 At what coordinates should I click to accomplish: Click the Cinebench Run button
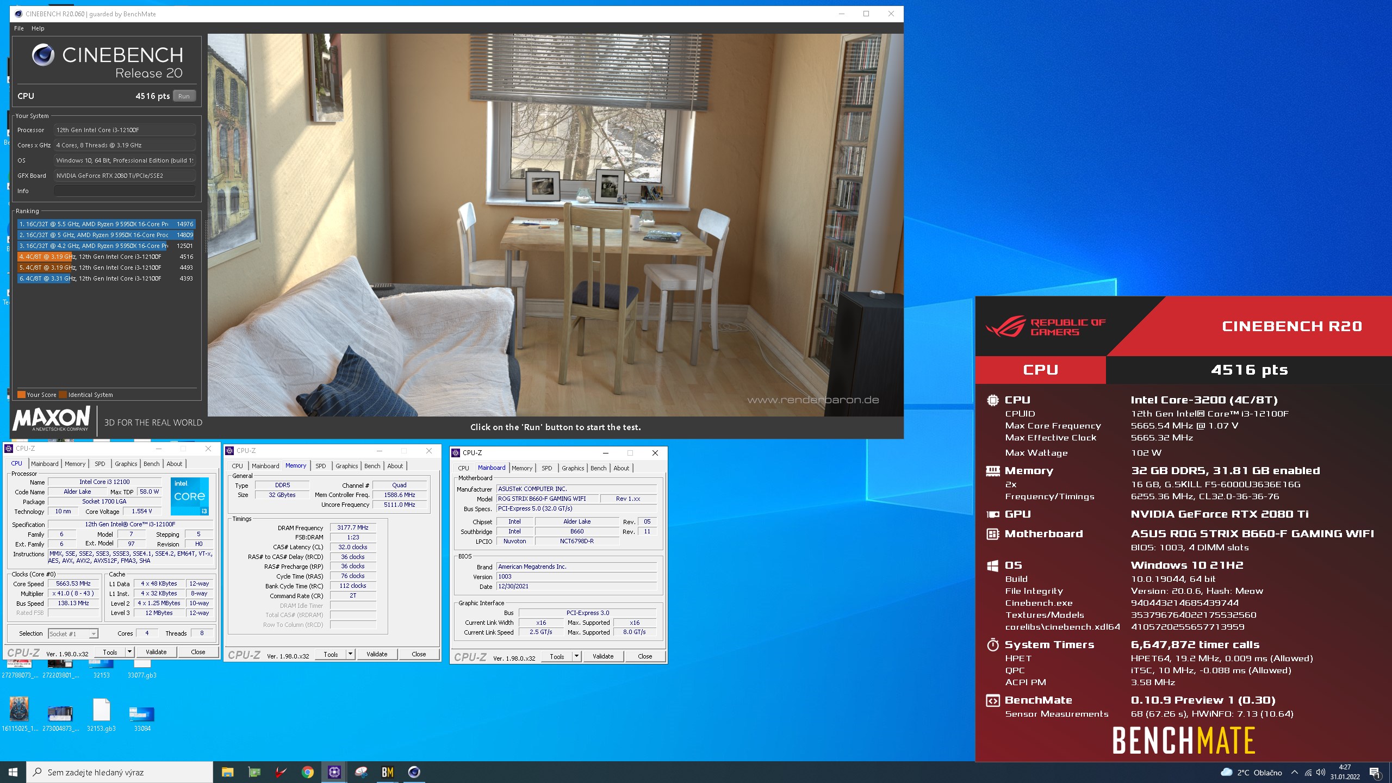184,96
